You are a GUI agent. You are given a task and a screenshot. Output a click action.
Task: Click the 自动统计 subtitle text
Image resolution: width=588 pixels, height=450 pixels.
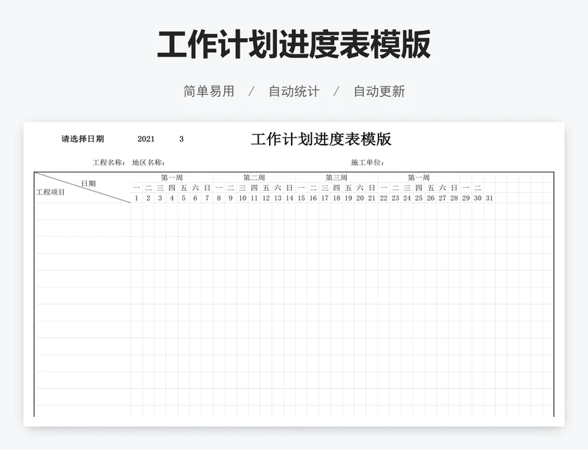294,92
